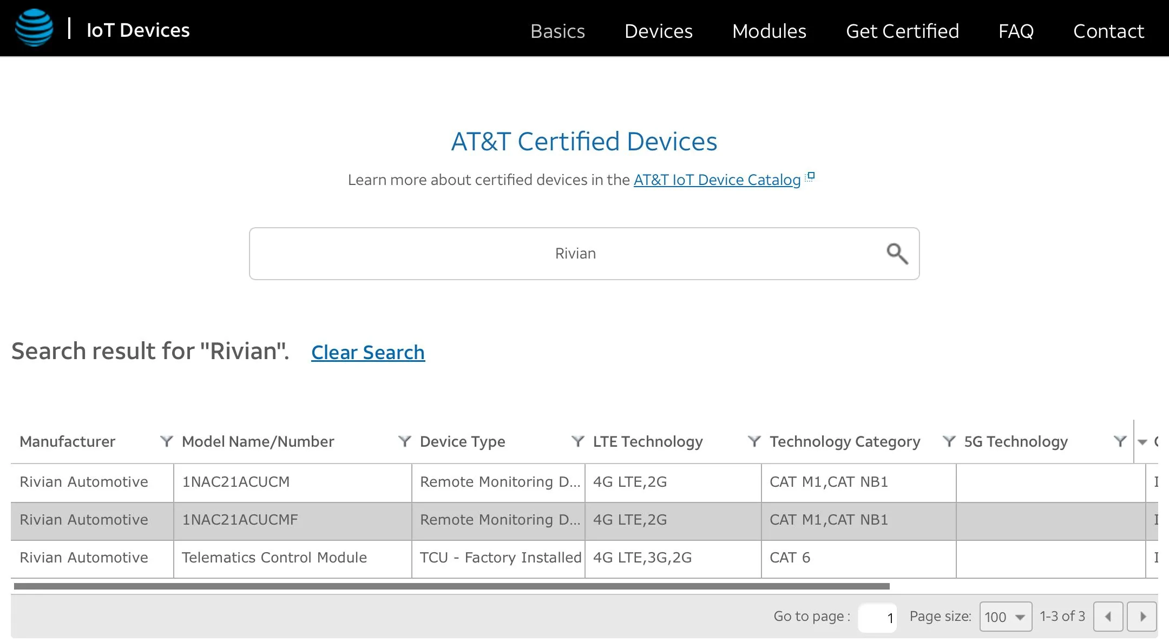This screenshot has height=642, width=1169.
Task: Select the CAT 6 cell
Action: pyautogui.click(x=859, y=558)
